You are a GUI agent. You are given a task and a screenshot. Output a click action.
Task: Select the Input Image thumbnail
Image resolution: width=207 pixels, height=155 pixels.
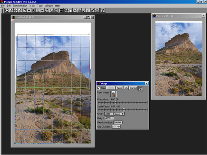pyautogui.click(x=113, y=94)
